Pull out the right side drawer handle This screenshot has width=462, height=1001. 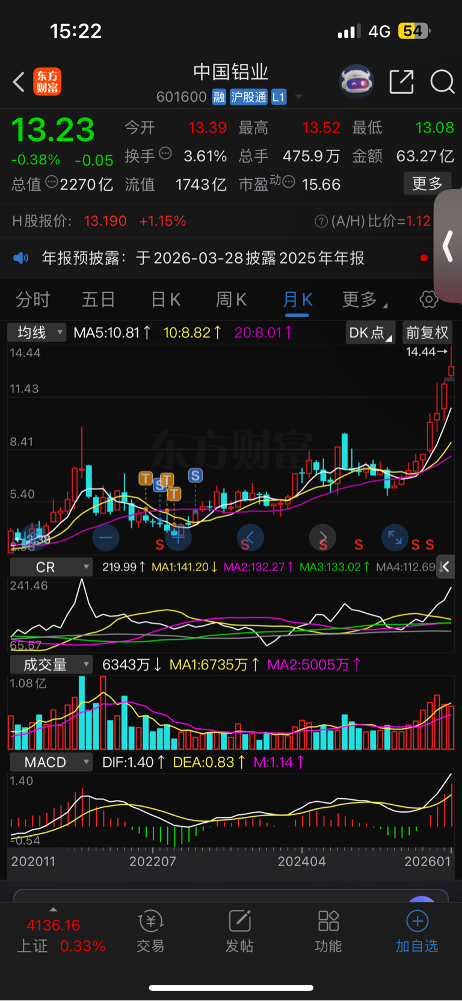[448, 246]
